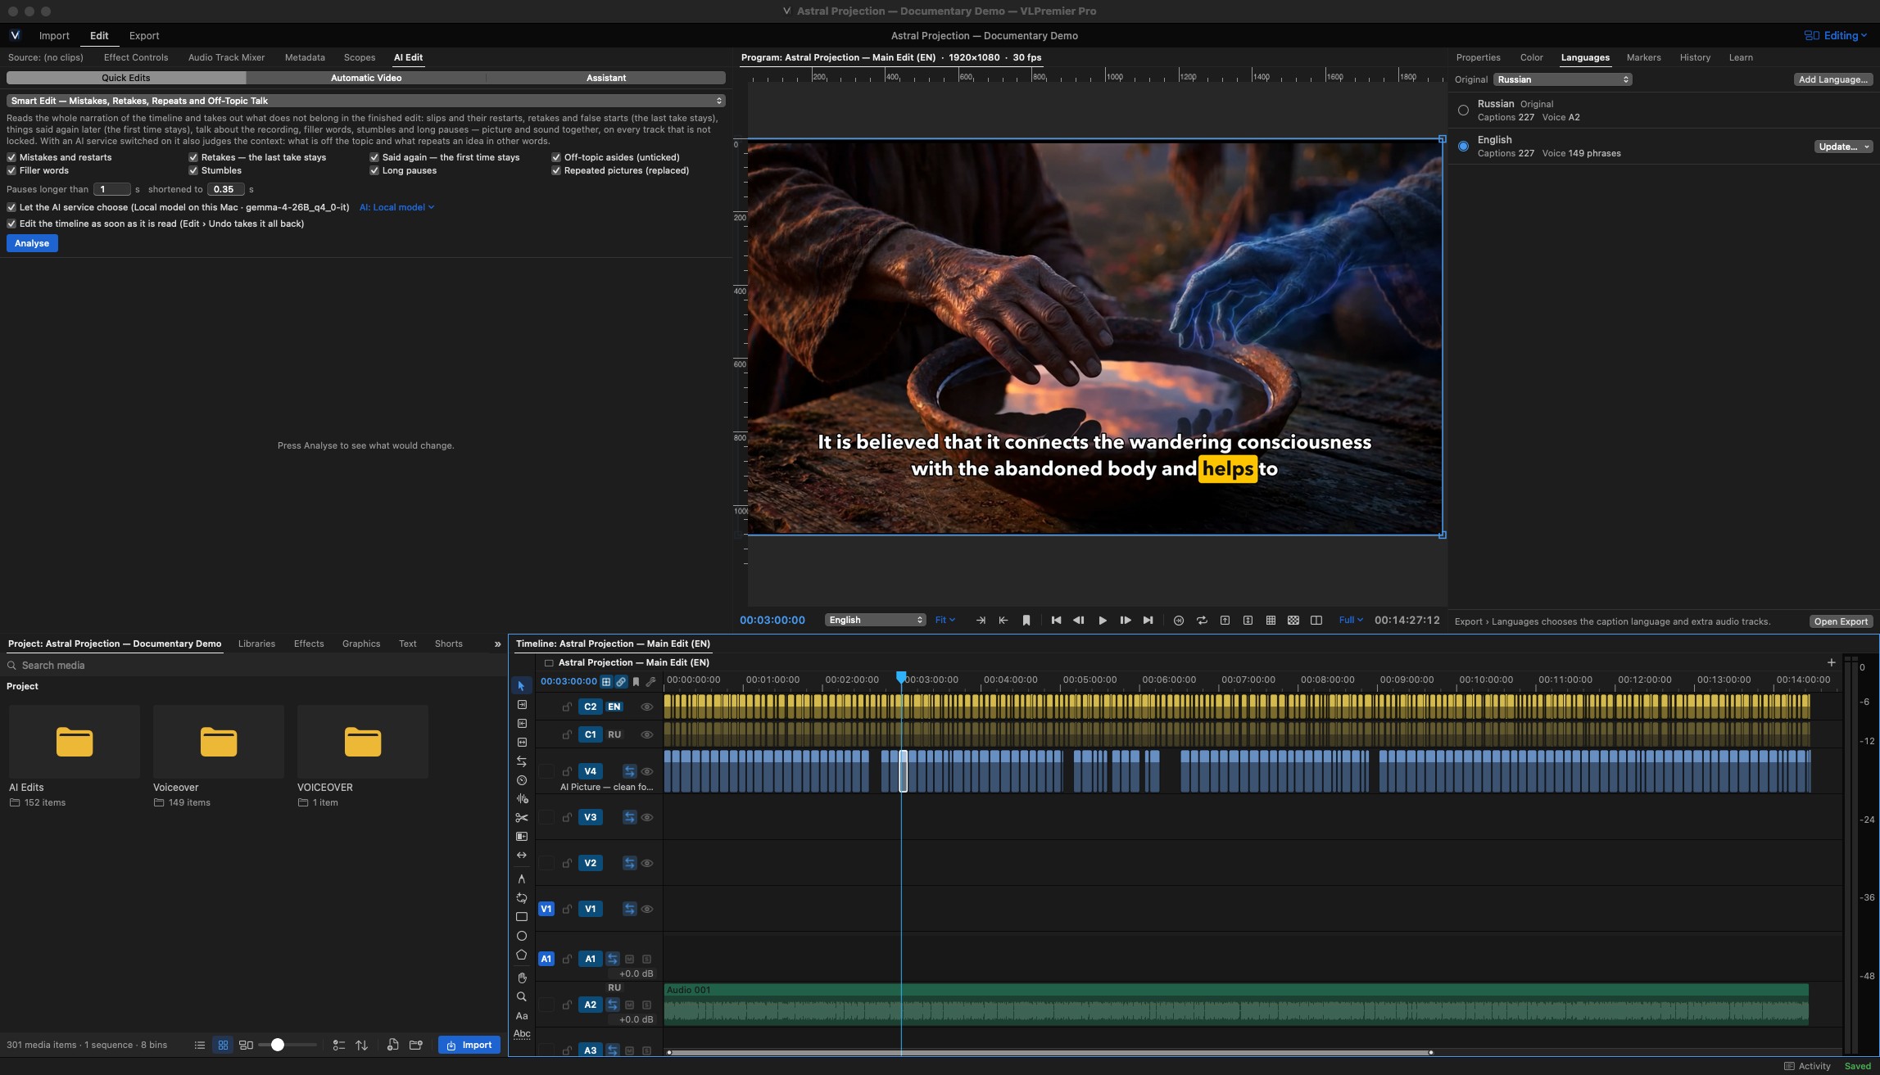Click the timeline wrench settings icon
Viewport: 1880px width, 1075px height.
[651, 681]
